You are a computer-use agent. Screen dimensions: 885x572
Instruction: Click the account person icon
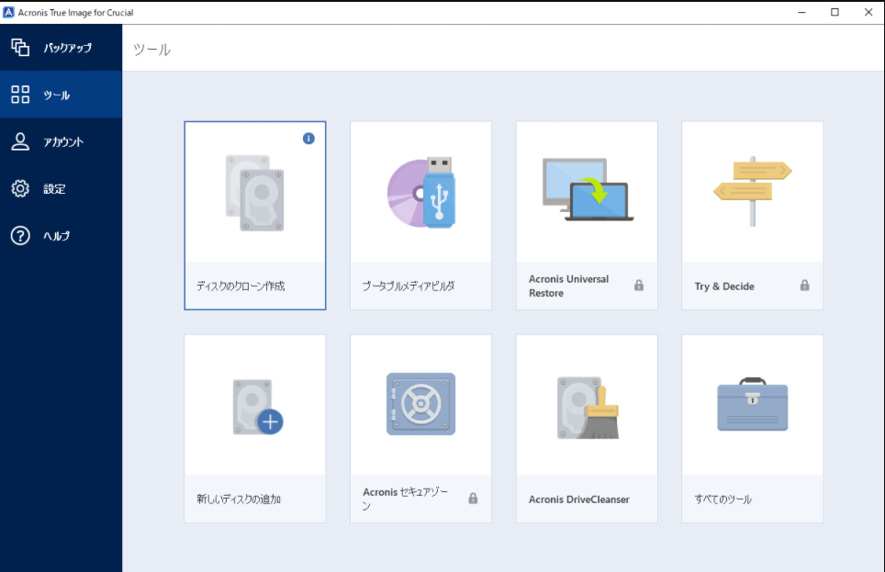pyautogui.click(x=20, y=141)
